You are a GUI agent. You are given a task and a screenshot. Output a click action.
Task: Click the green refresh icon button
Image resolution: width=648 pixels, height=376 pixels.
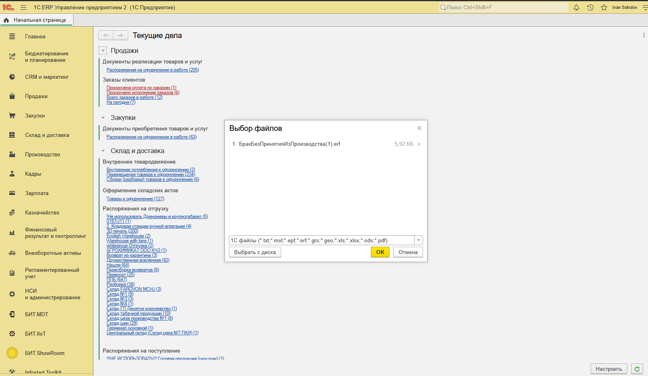(x=637, y=369)
